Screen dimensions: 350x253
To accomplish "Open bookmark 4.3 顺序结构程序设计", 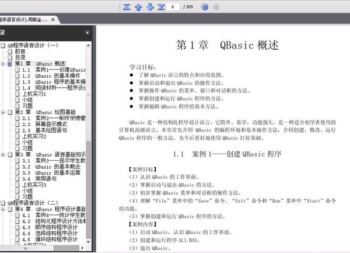I will [x=50, y=227].
